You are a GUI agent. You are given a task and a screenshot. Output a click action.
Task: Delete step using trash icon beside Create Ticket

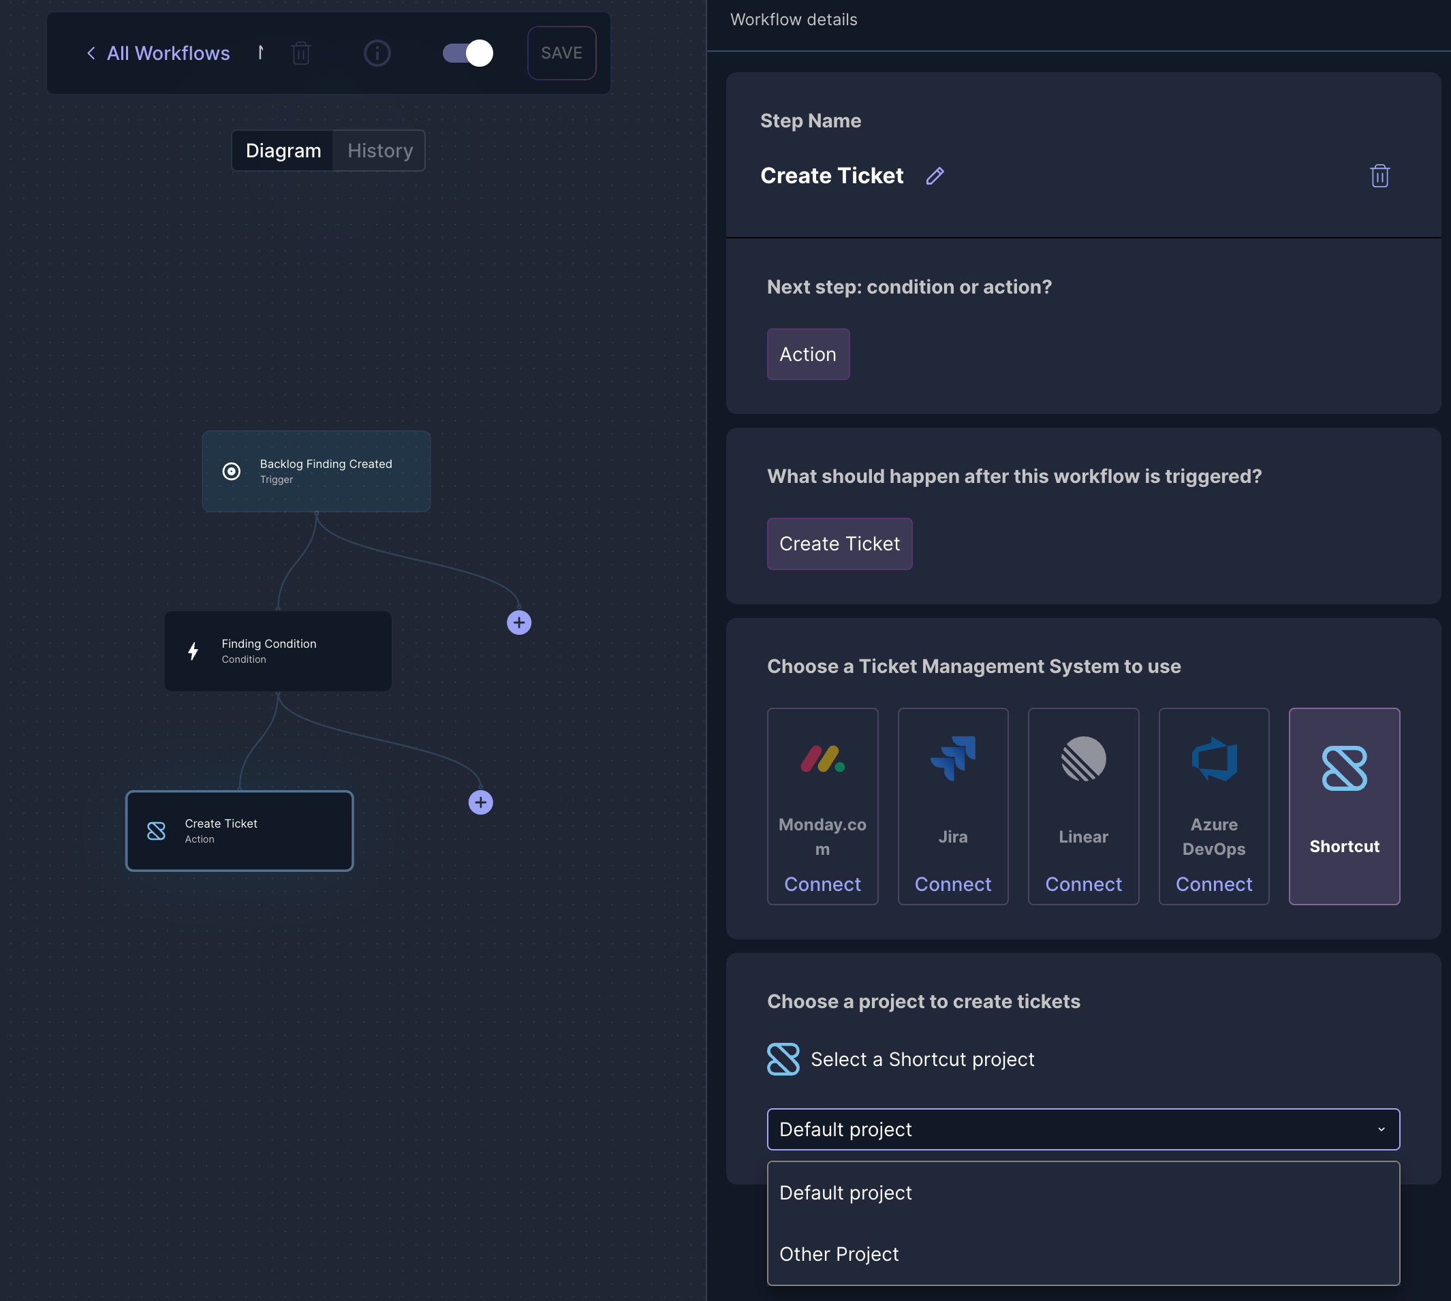tap(1379, 176)
